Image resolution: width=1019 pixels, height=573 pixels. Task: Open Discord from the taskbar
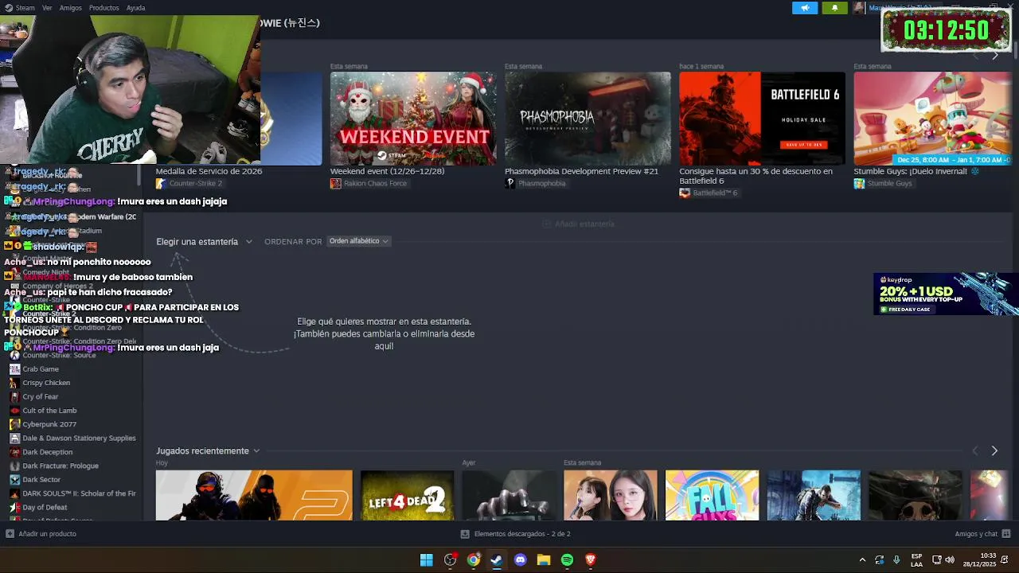click(521, 560)
